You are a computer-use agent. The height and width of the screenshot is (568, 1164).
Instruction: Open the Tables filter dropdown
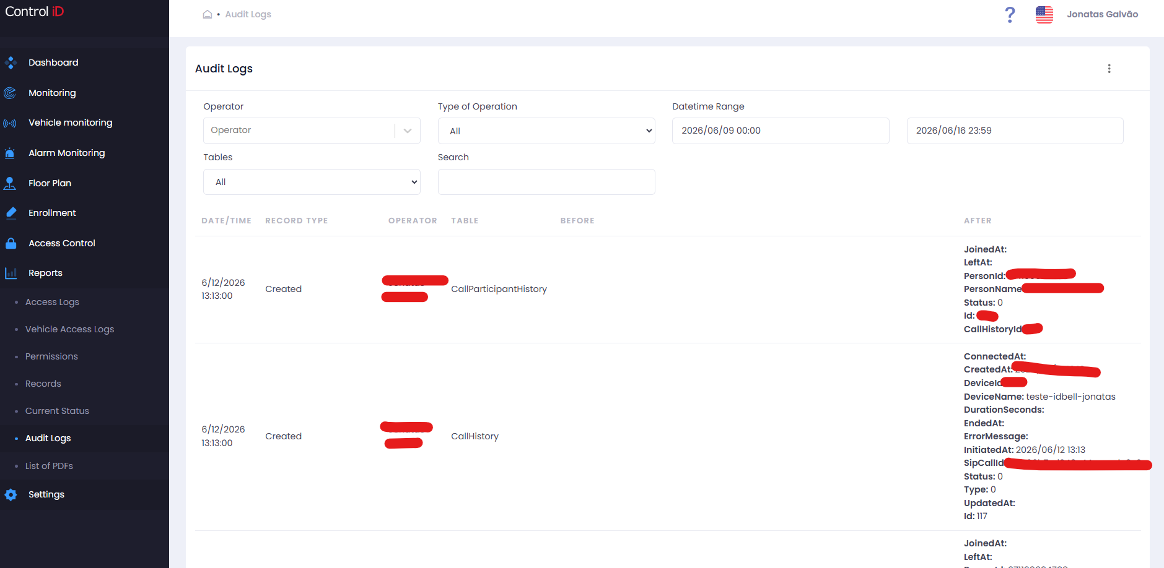point(312,182)
